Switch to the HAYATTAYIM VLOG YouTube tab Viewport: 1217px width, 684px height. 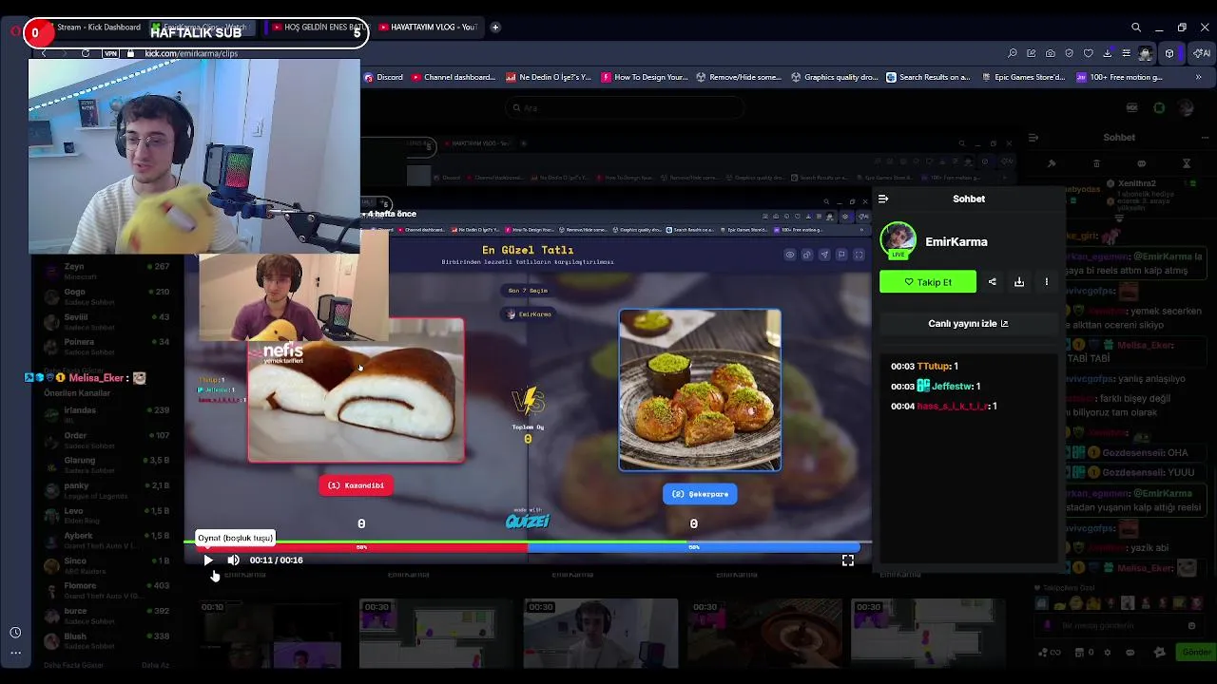(428, 28)
